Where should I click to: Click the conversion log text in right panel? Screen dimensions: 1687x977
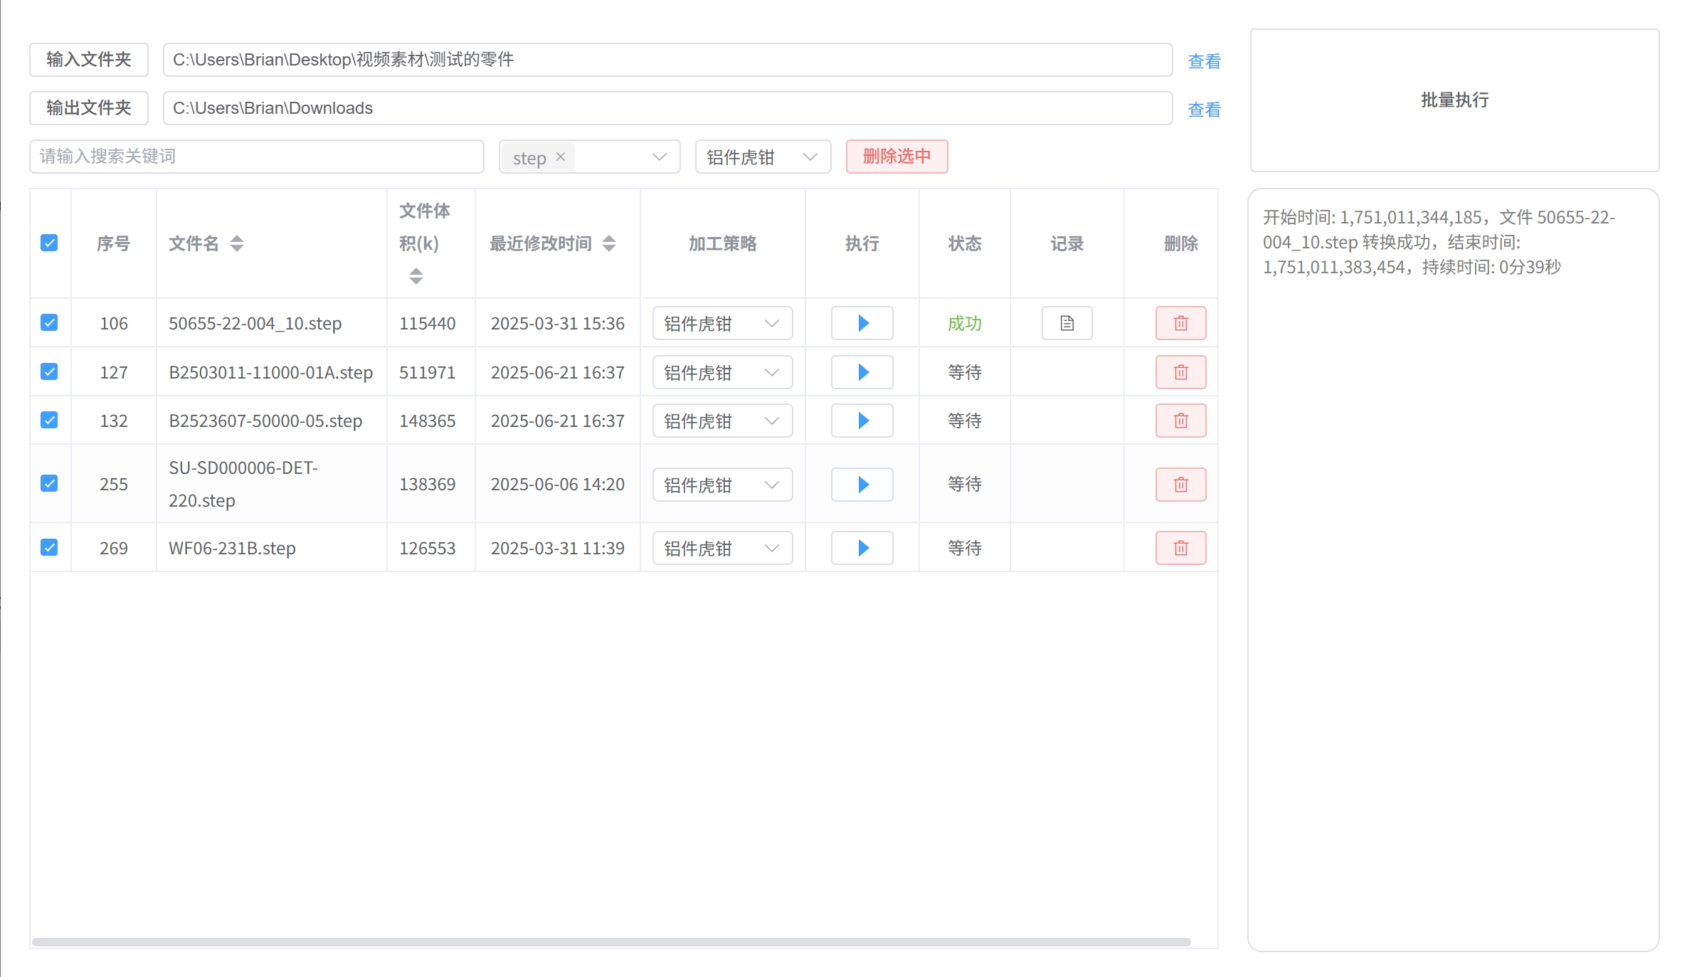click(x=1439, y=242)
